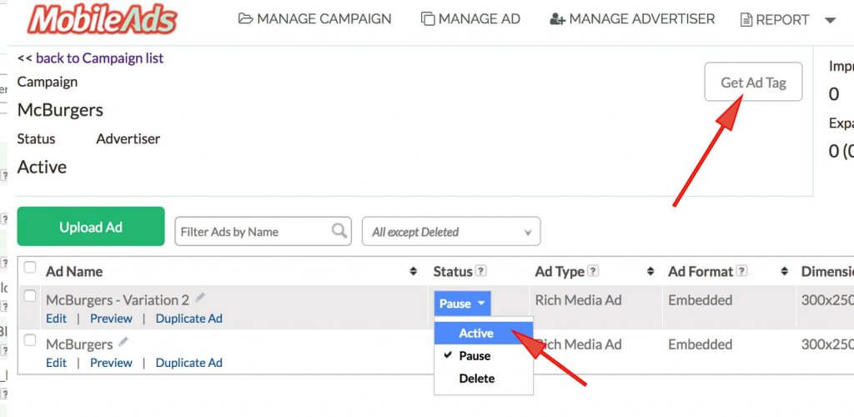Toggle the select-all checkbox in table header
The width and height of the screenshot is (854, 417).
pos(30,268)
